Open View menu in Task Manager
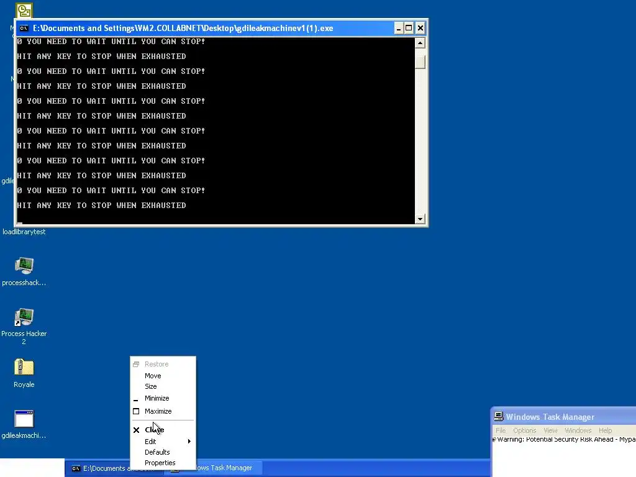 550,430
